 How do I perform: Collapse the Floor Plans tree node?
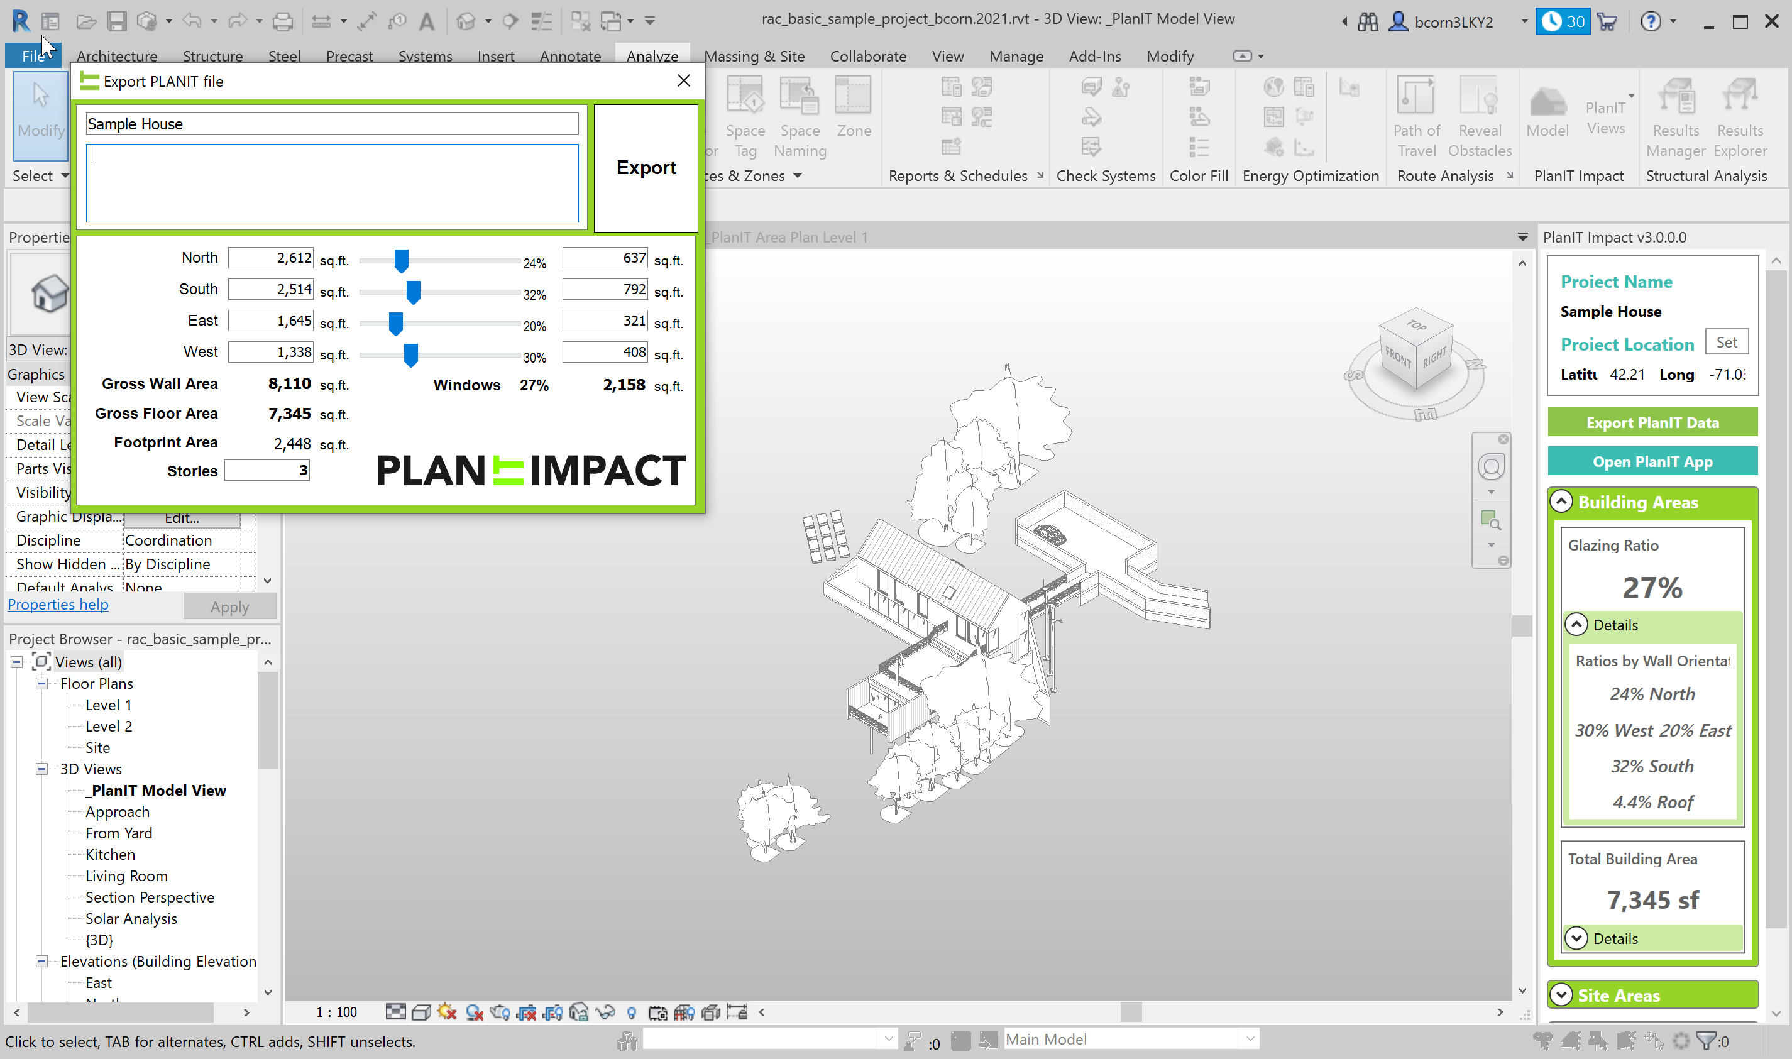coord(42,684)
